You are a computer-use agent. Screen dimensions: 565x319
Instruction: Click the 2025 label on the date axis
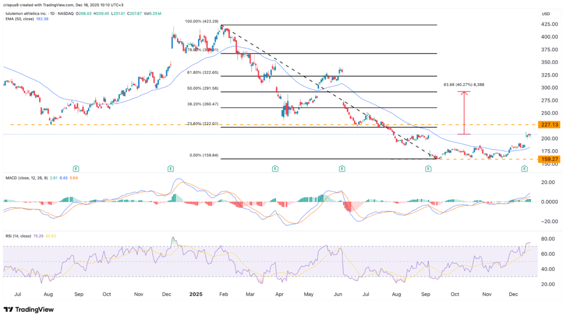coord(196,294)
